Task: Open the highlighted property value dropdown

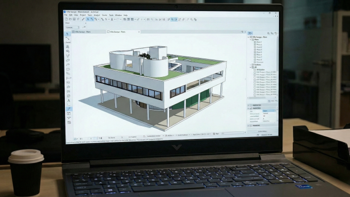Action: [275, 110]
